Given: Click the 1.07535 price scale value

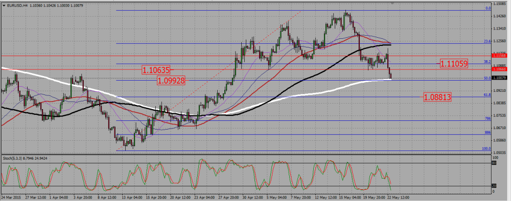Looking at the screenshot, I should pos(500,115).
